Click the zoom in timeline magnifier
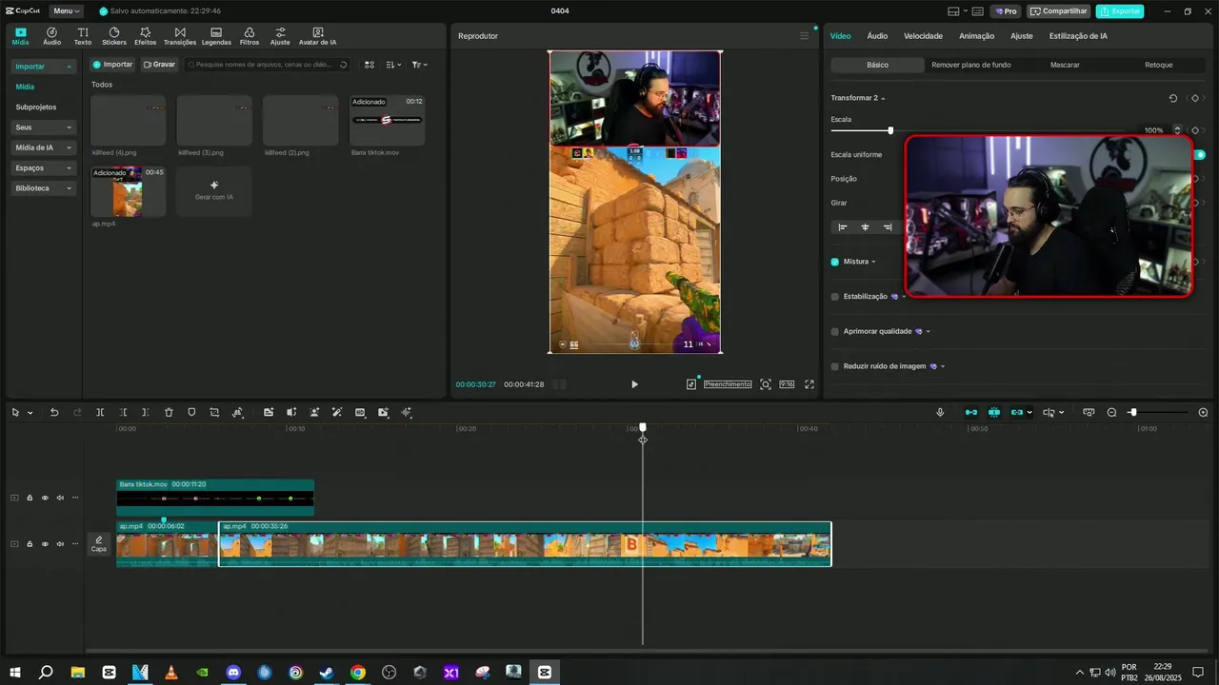Viewport: 1219px width, 685px height. [1203, 412]
